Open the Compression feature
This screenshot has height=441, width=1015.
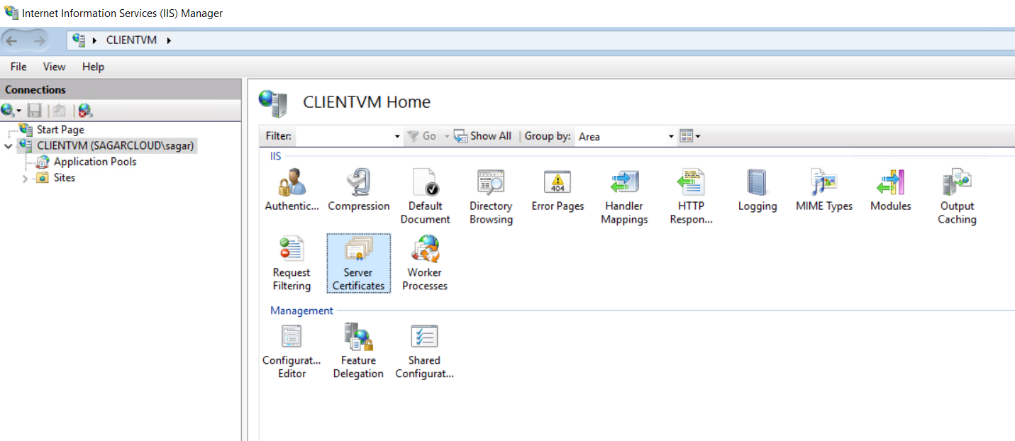coord(359,190)
